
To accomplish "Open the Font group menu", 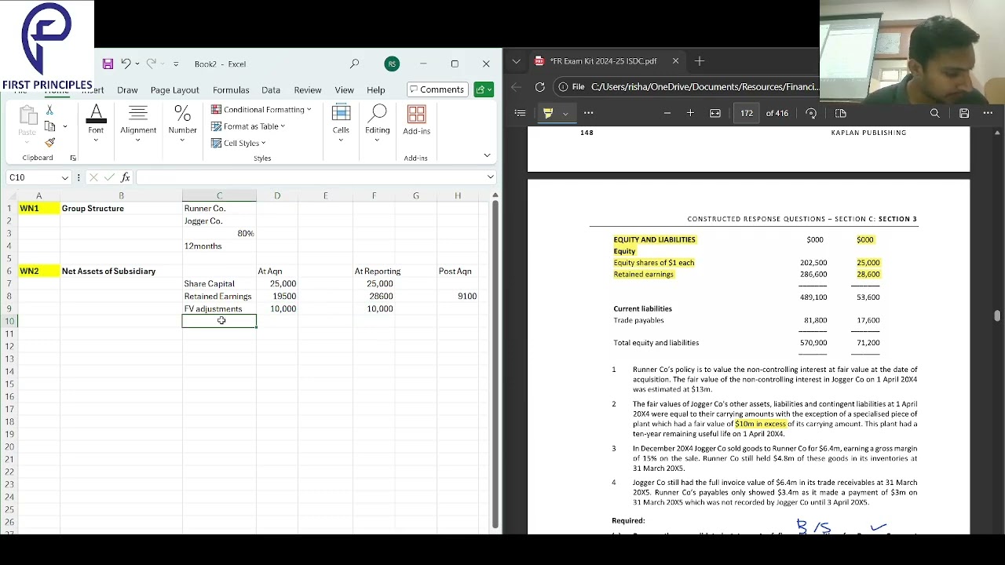I will tap(96, 124).
